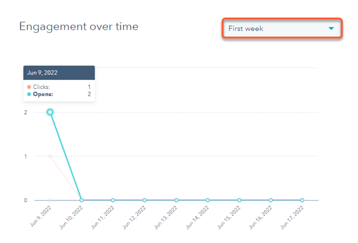Image resolution: width=358 pixels, height=243 pixels.
Task: Click the Jun 10, 2022 data point
Action: click(82, 200)
